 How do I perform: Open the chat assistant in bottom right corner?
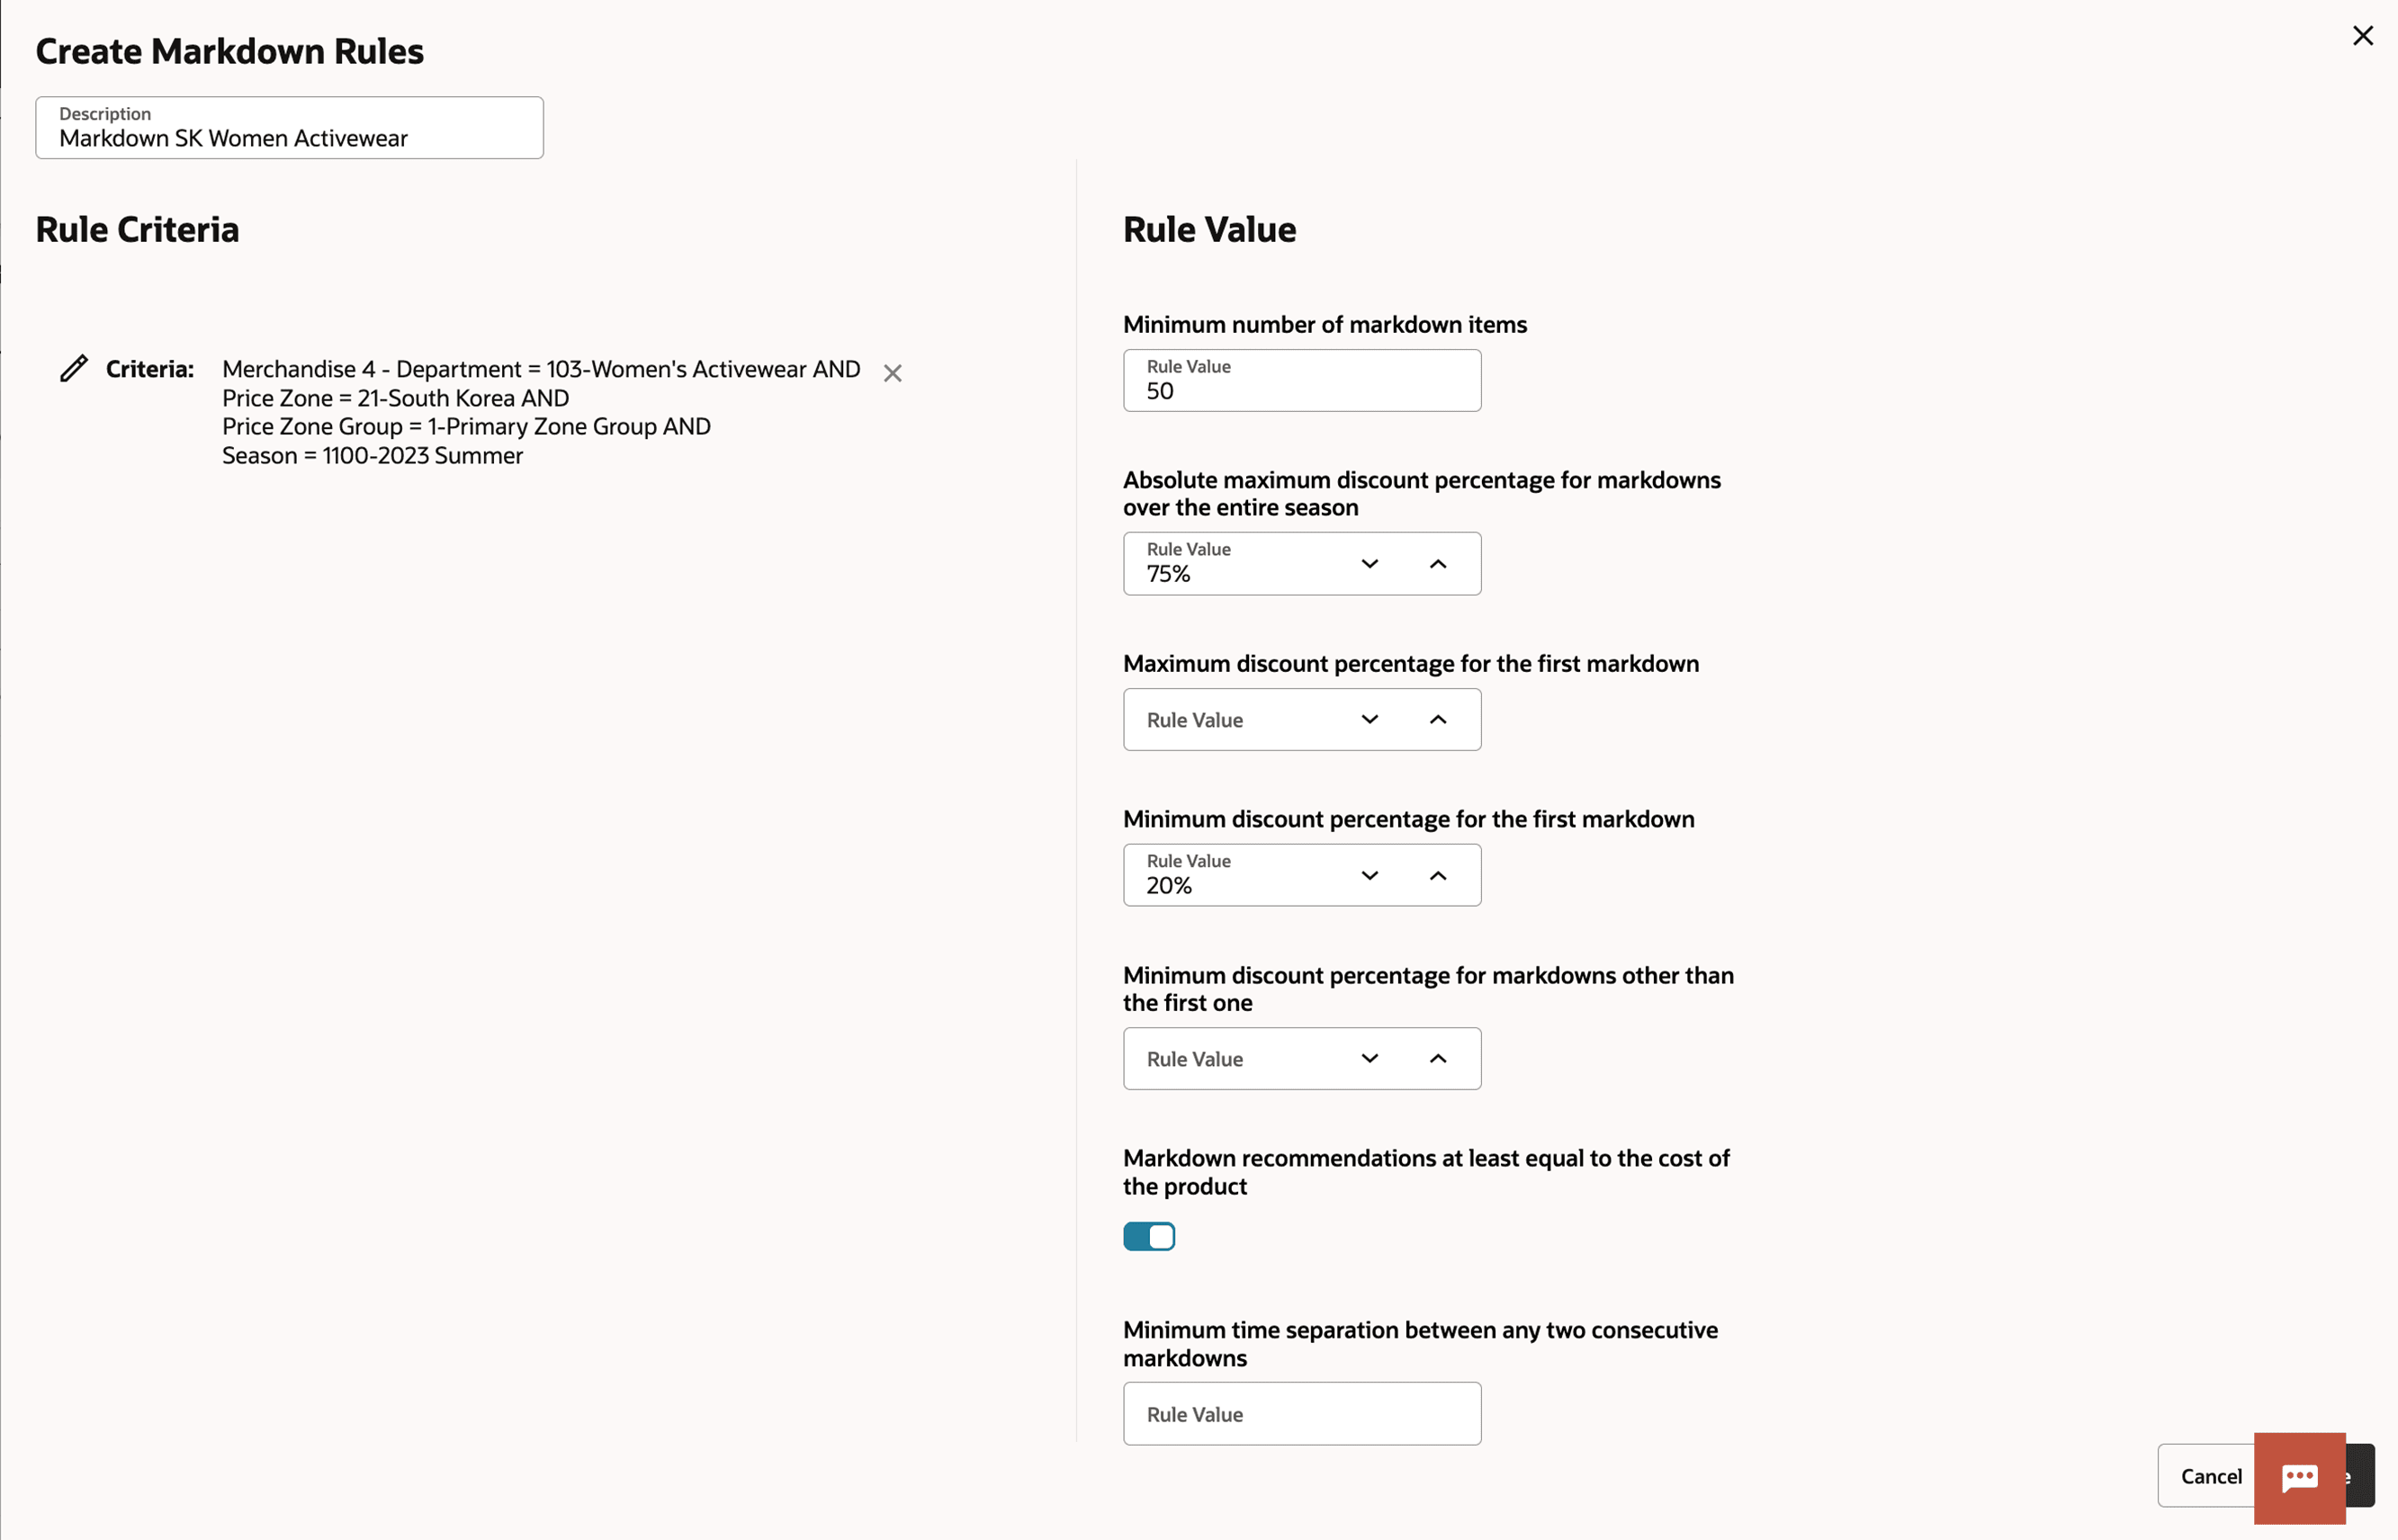(2300, 1477)
